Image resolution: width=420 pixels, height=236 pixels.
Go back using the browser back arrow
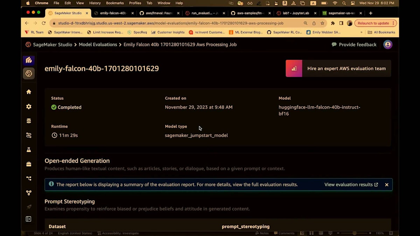[x=27, y=23]
